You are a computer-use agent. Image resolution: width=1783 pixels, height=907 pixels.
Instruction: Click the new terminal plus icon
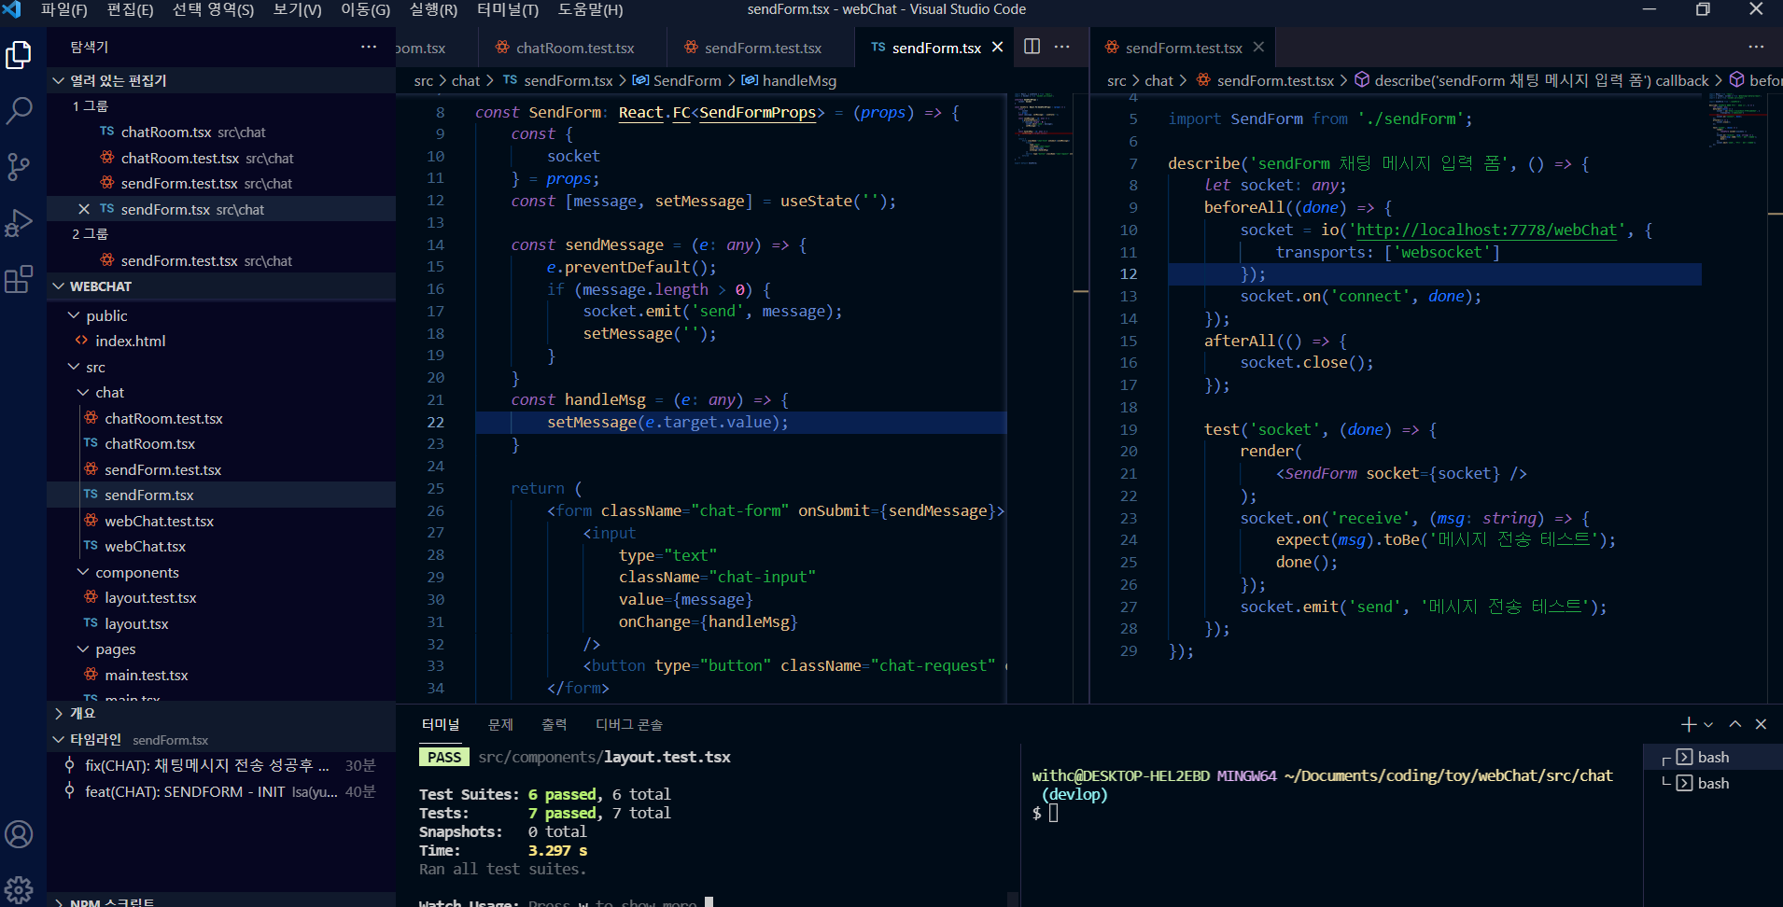click(x=1688, y=724)
